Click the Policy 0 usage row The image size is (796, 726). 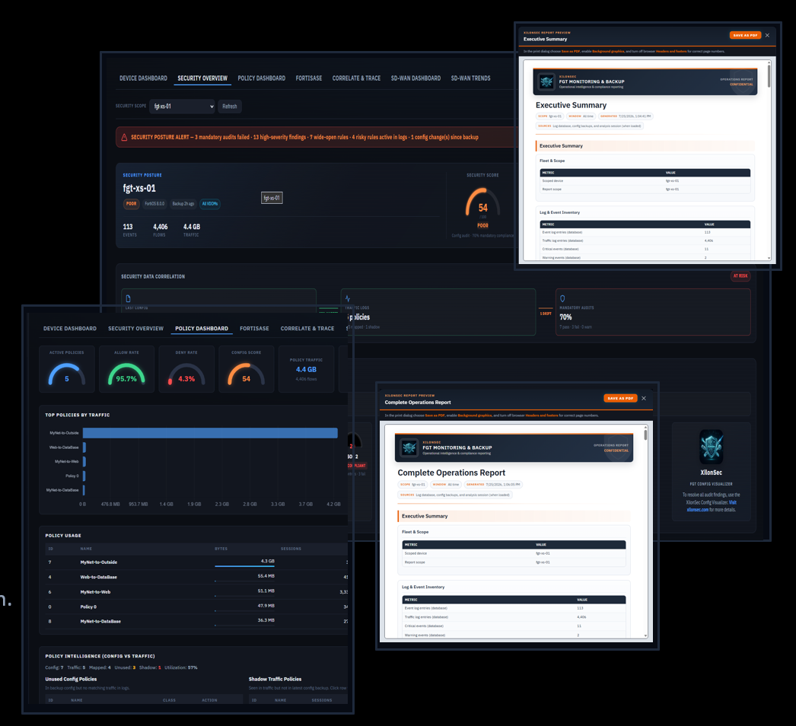196,607
